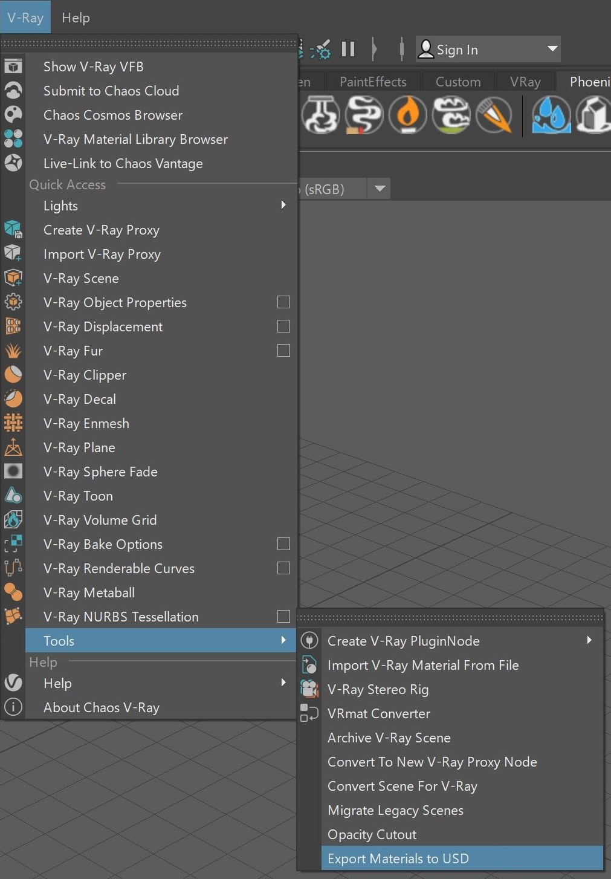The width and height of the screenshot is (611, 879).
Task: Open the Help menu in the menu bar
Action: (76, 18)
